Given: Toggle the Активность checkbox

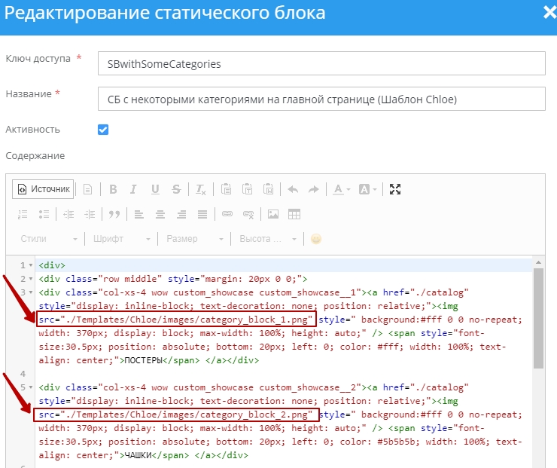Looking at the screenshot, I should (x=104, y=130).
